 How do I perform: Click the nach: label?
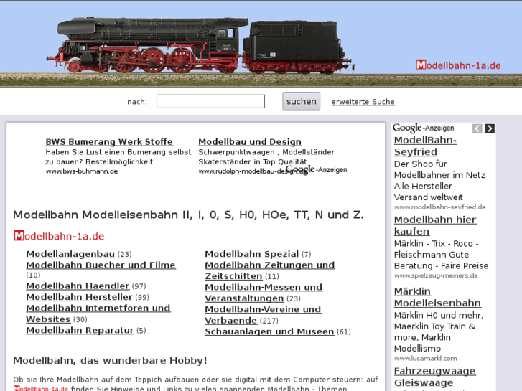pos(137,102)
